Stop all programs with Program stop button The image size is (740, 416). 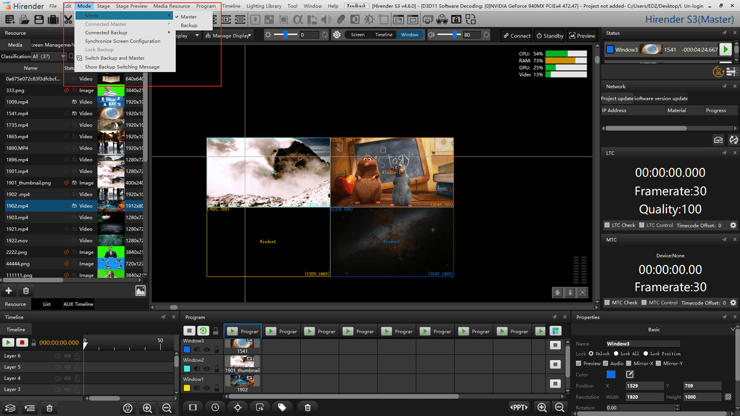(190, 331)
